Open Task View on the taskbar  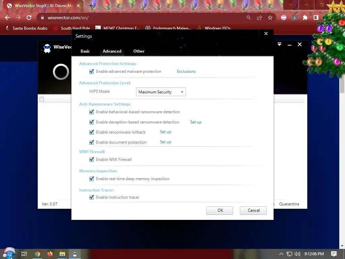tap(24, 254)
